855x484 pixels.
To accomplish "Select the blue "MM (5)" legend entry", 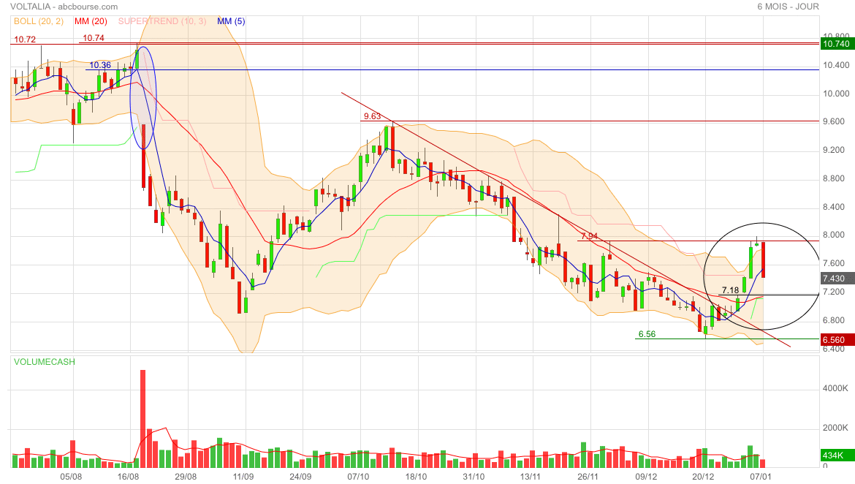I will 231,21.
